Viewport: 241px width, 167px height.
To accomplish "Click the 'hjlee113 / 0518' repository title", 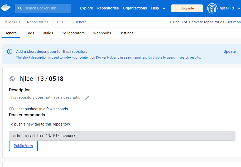I will (41, 79).
